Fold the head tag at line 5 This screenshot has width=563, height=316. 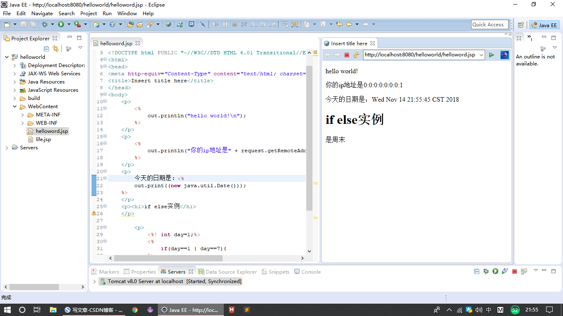[x=105, y=66]
